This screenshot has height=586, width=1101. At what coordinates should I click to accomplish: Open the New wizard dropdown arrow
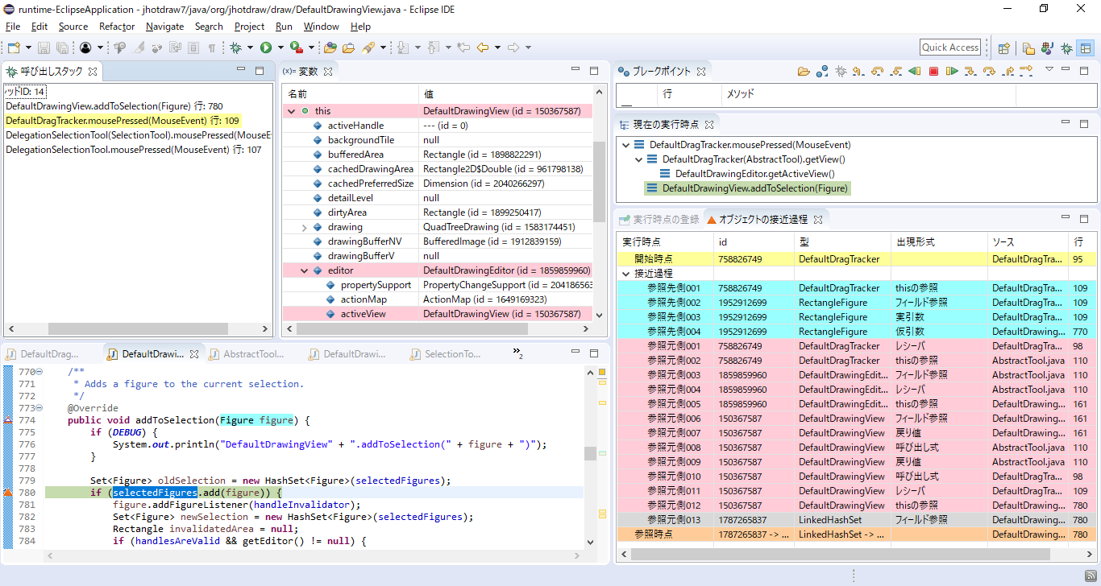[28, 48]
